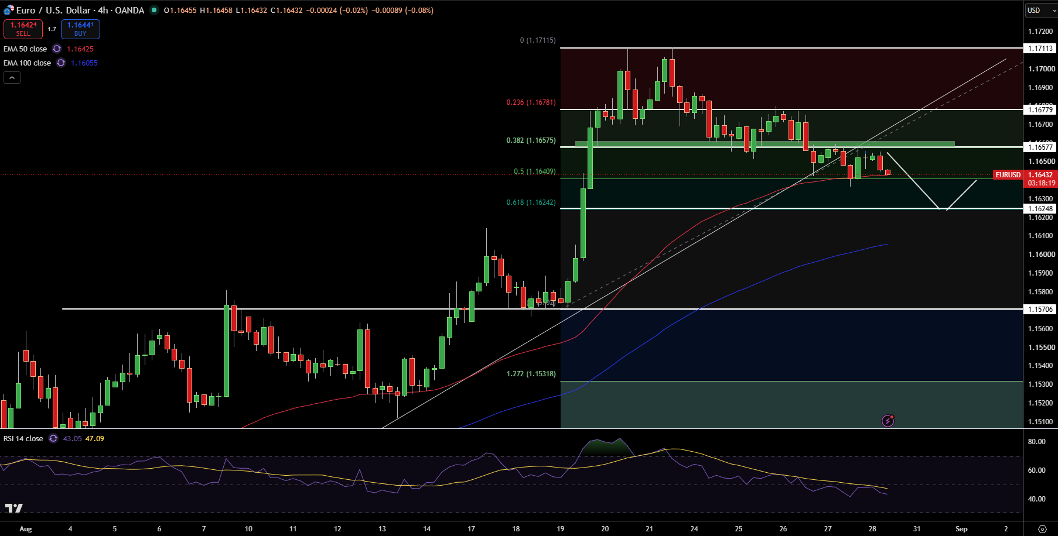Image resolution: width=1058 pixels, height=536 pixels.
Task: Click the EURUSD price label tag
Action: (1008, 175)
